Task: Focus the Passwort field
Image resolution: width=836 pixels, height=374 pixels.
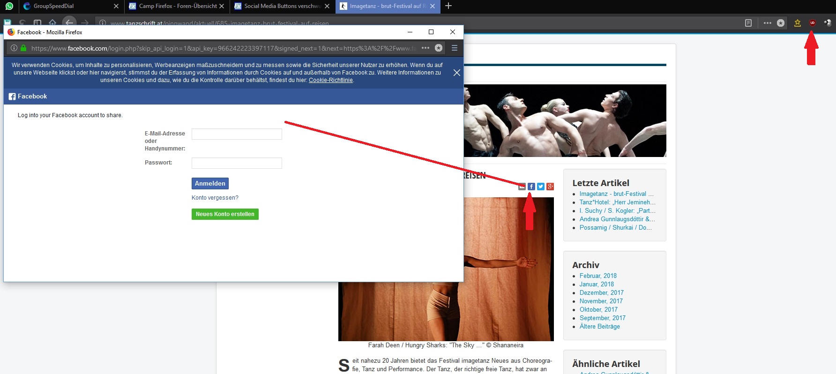Action: coord(237,163)
